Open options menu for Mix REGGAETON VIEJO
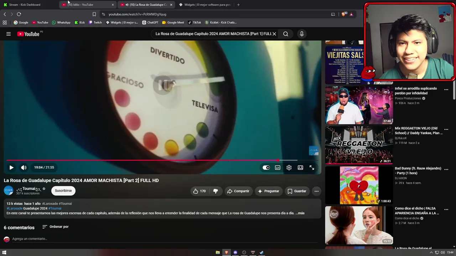The image size is (456, 256). [x=446, y=129]
